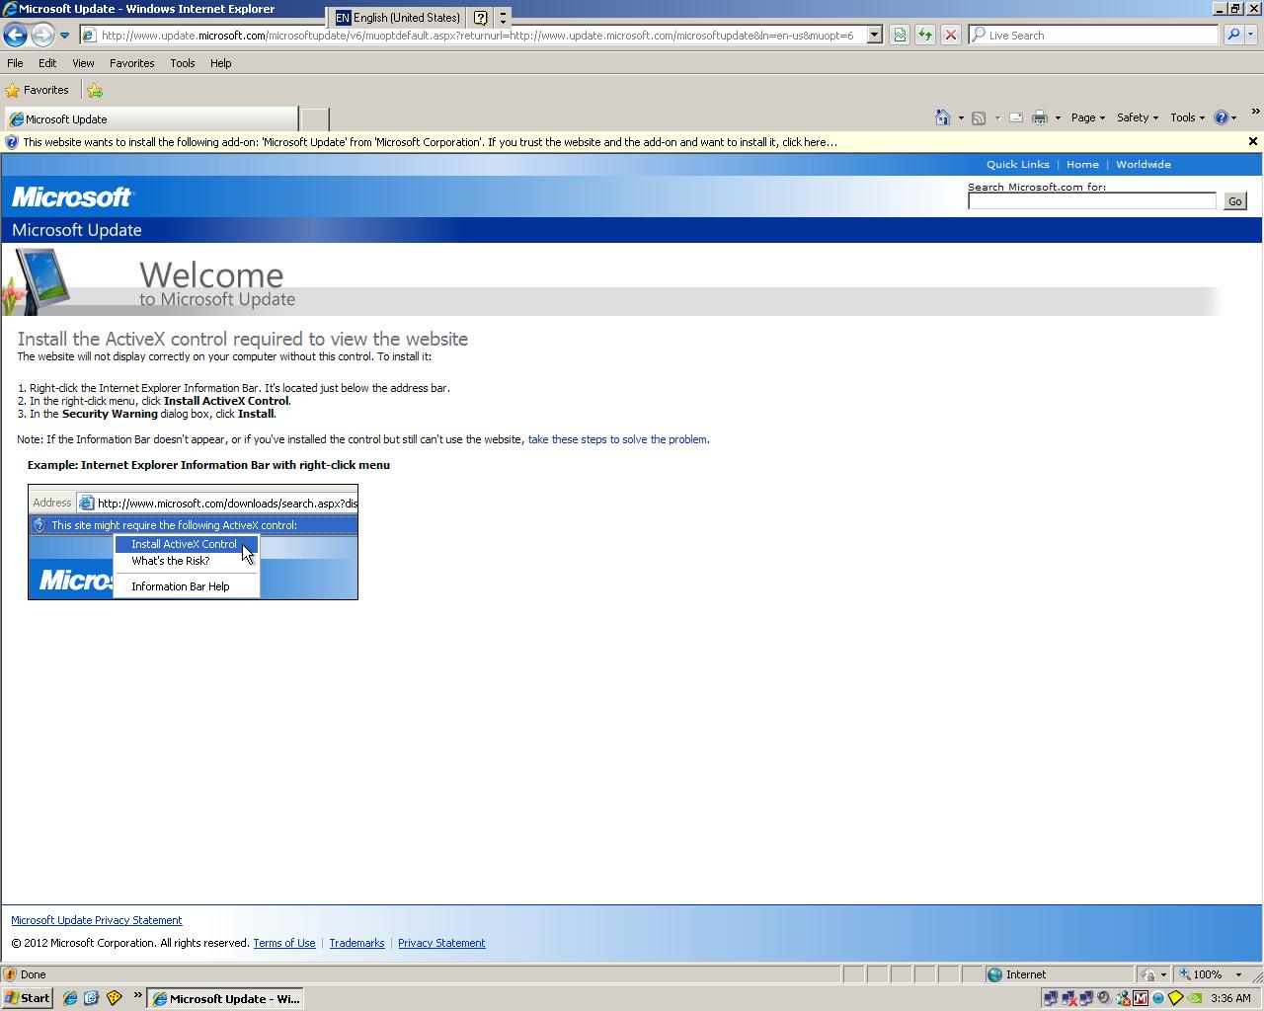The width and height of the screenshot is (1264, 1011).
Task: Click the red X Stop button
Action: pos(950,36)
